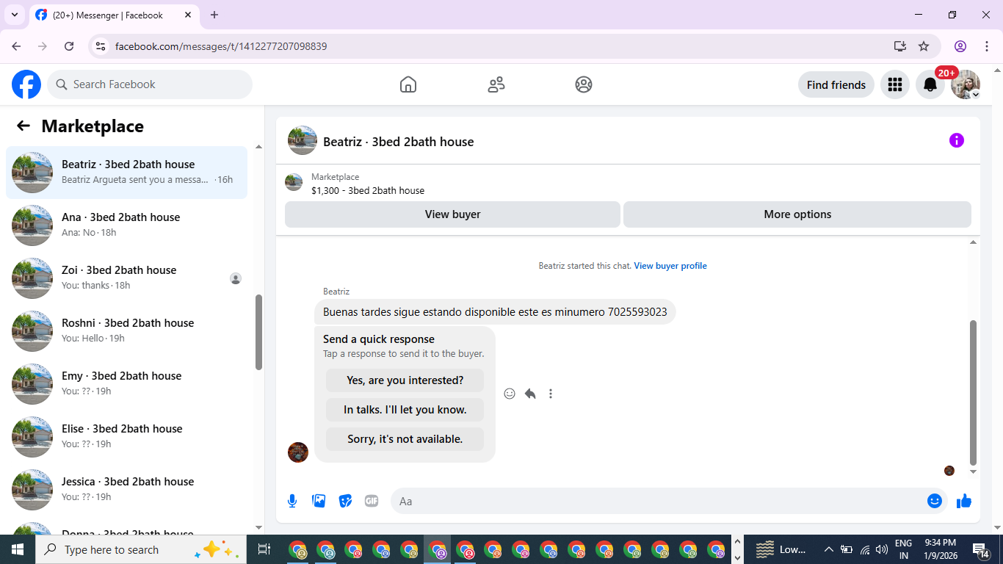Send a thumbs up like
This screenshot has height=564, width=1003.
click(964, 501)
